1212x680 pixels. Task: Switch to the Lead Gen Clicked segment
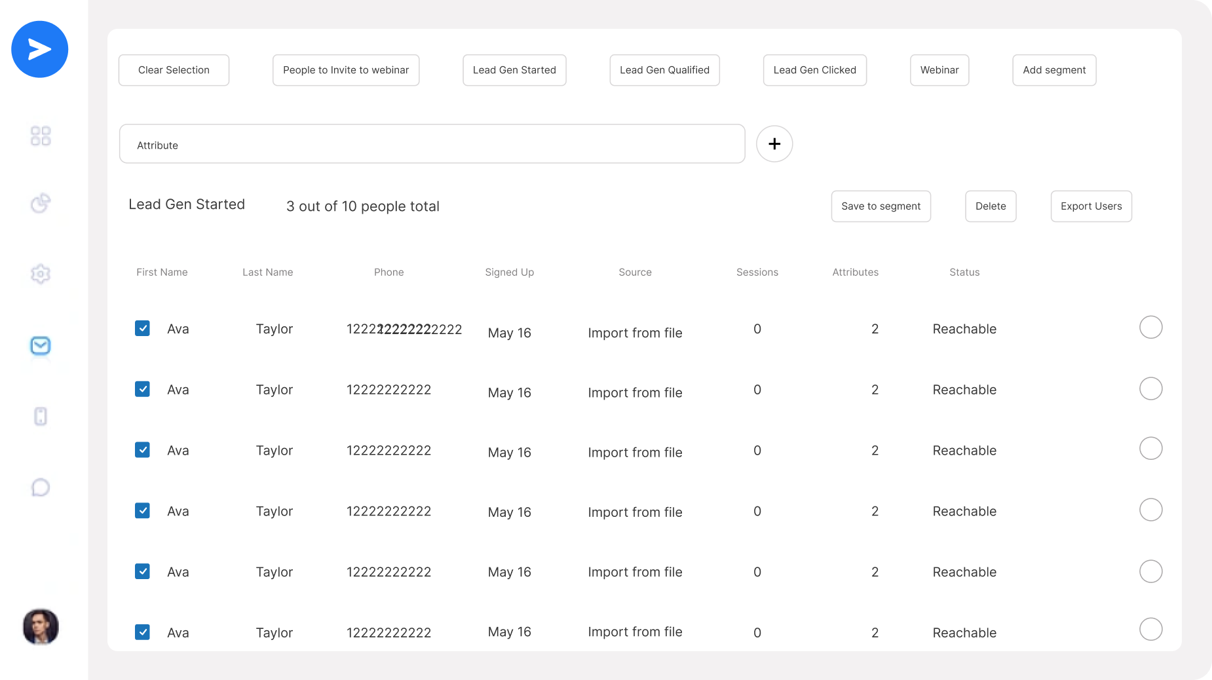click(x=814, y=70)
